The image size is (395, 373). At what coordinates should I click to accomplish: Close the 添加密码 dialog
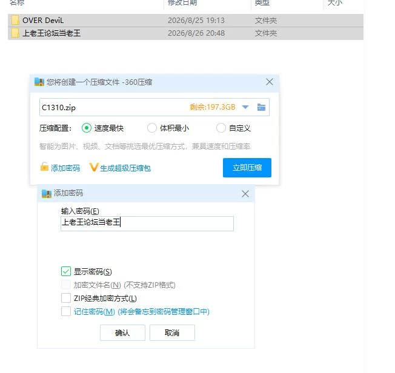245,194
